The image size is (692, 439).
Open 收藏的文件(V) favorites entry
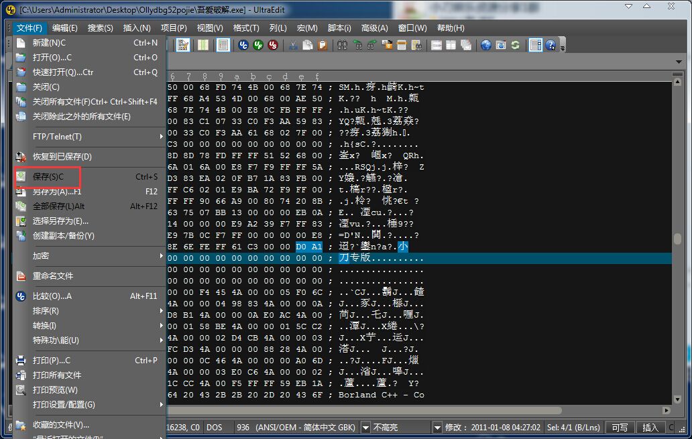point(89,425)
